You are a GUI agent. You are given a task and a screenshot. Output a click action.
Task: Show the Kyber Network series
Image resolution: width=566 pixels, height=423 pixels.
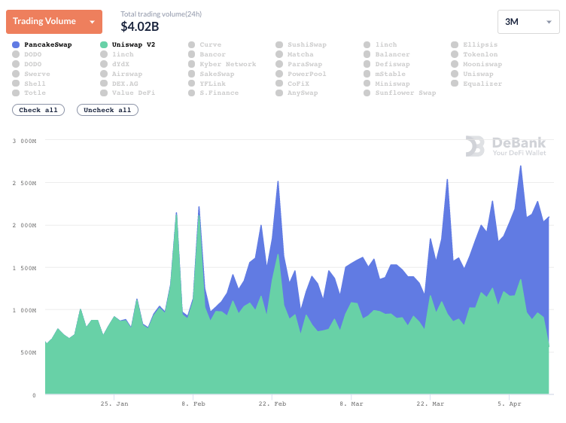(x=222, y=64)
